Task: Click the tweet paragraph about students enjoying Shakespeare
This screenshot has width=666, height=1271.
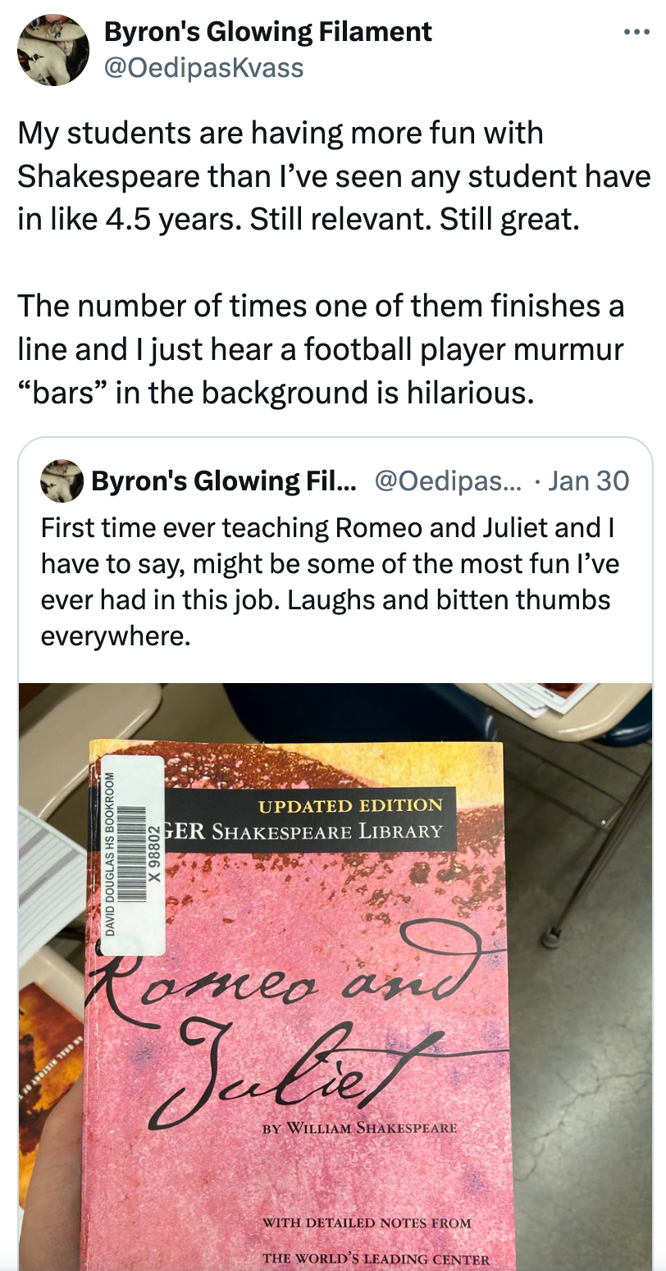Action: pos(334,176)
